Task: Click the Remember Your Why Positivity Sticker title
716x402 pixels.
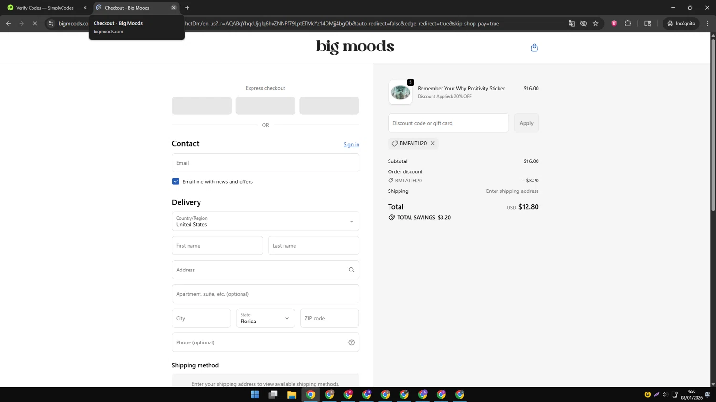Action: (x=461, y=88)
